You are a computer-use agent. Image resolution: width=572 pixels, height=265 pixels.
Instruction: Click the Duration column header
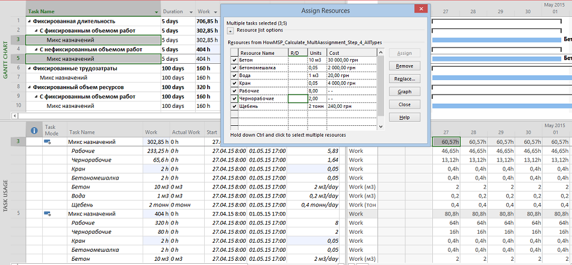click(178, 11)
